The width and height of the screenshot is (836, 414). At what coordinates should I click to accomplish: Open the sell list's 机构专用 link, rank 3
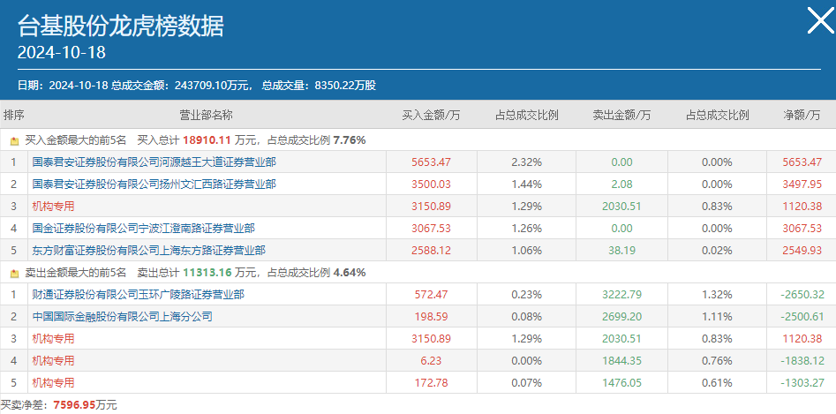click(x=53, y=338)
